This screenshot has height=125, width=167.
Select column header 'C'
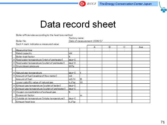click(124, 47)
